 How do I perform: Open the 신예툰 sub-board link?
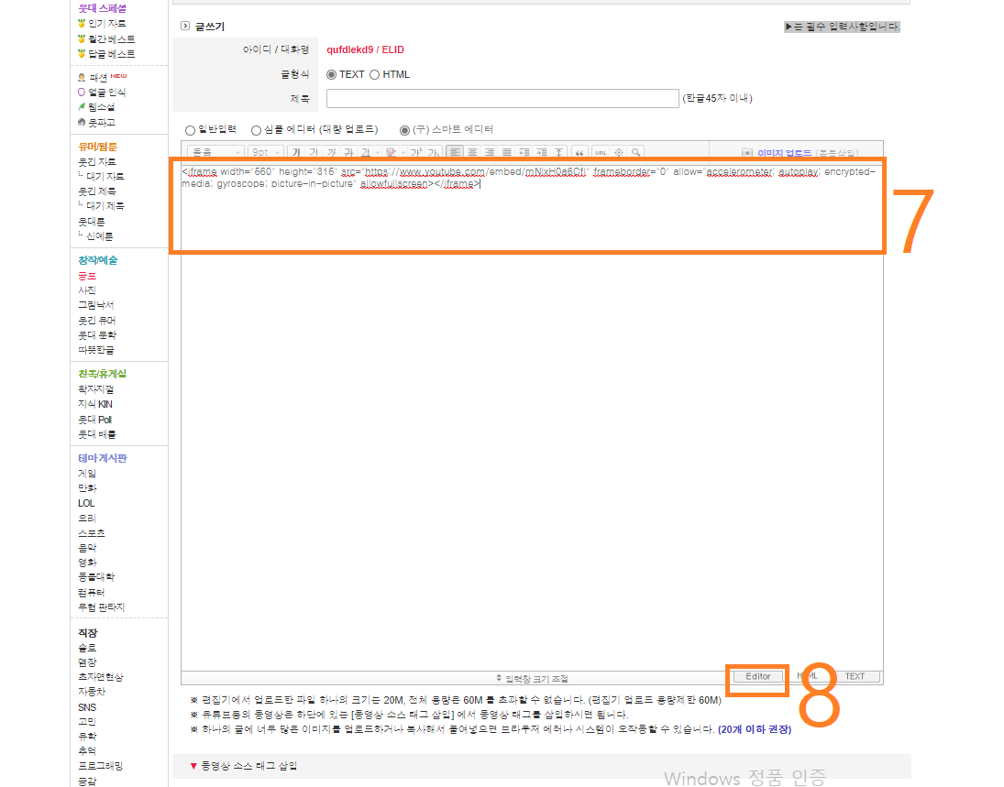[x=99, y=236]
